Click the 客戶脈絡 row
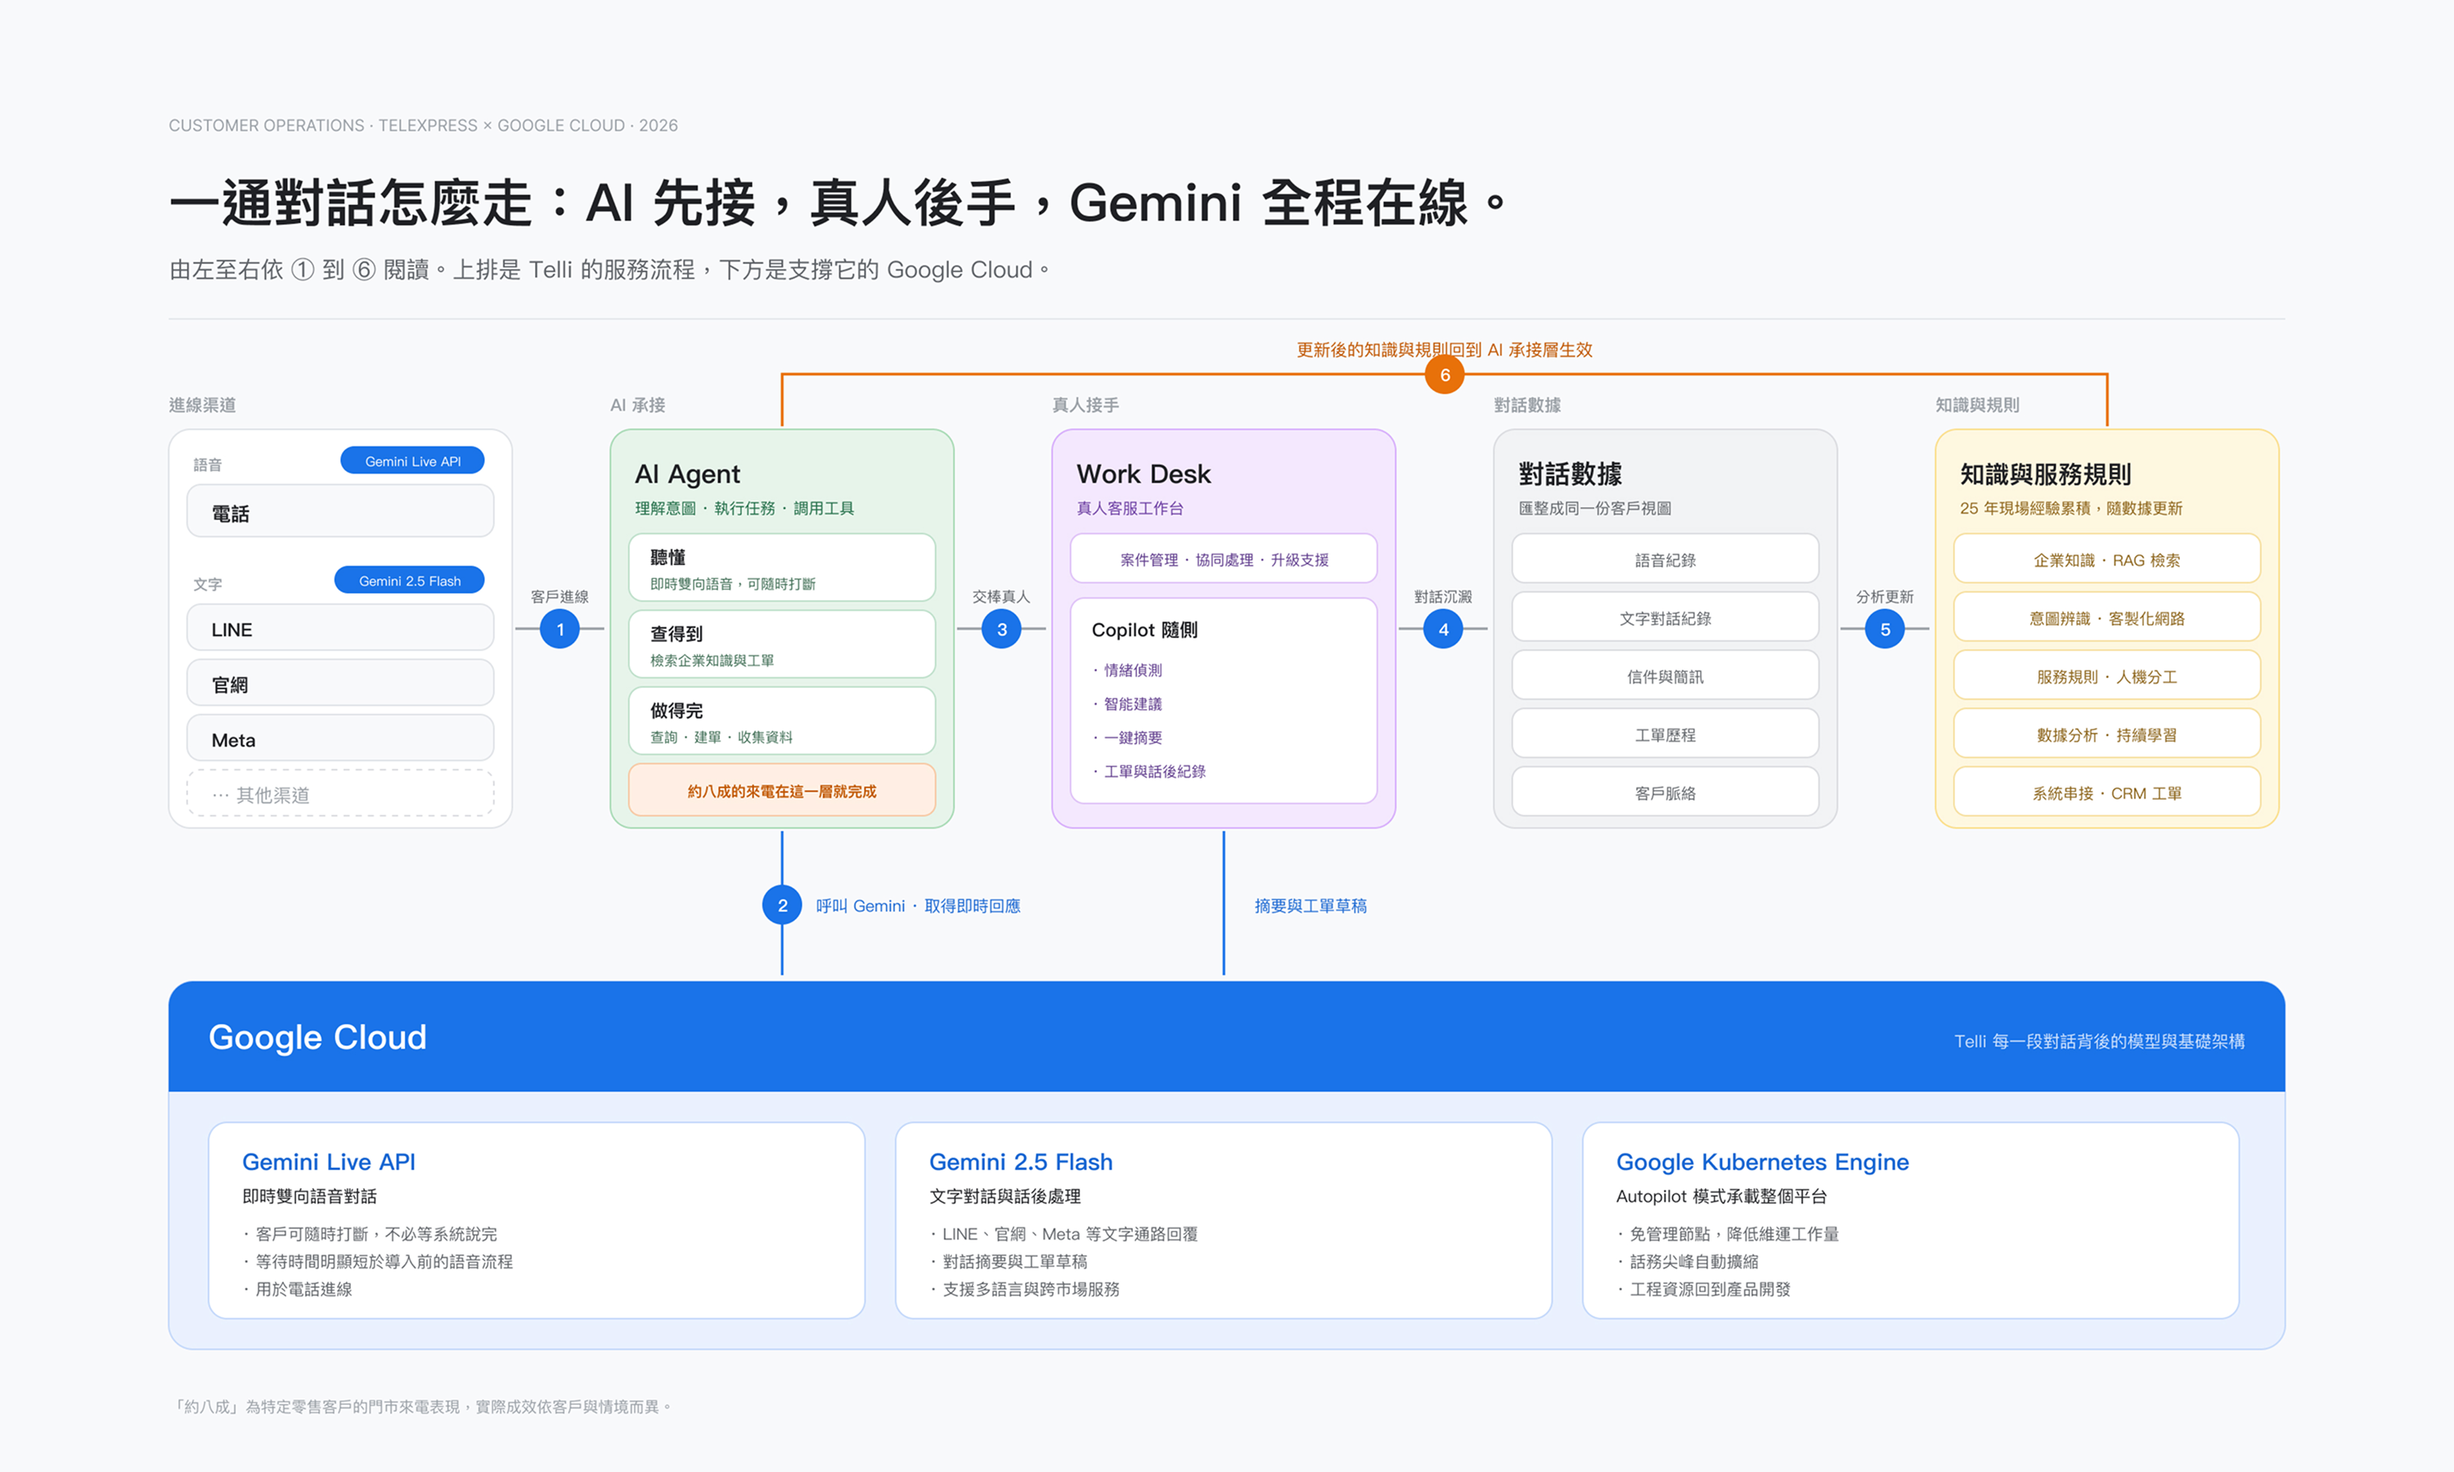Viewport: 2454px width, 1472px height. pyautogui.click(x=1665, y=792)
